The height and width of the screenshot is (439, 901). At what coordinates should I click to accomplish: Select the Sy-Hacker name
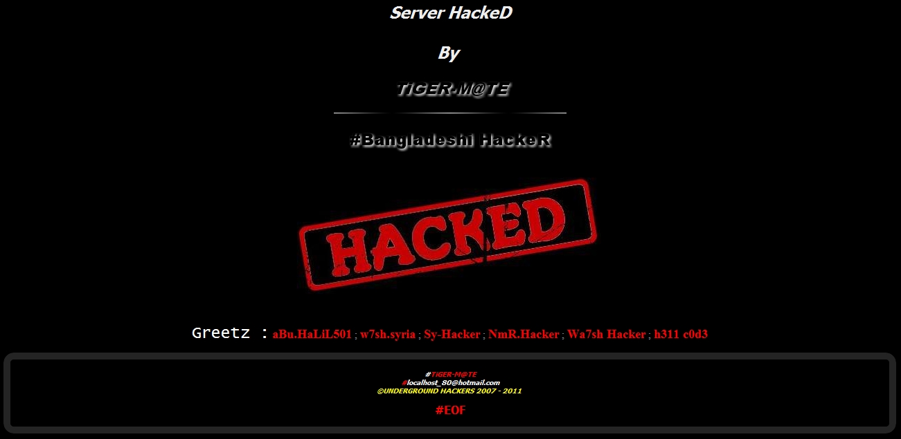(452, 335)
